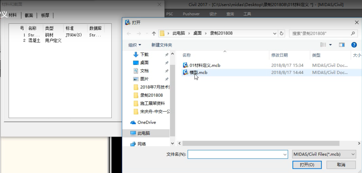Click left scroll arrow of file list
Image resolution: width=362 pixels, height=173 pixels.
(x=179, y=144)
